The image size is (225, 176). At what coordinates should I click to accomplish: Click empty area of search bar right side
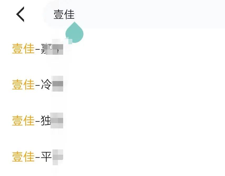pos(171,14)
